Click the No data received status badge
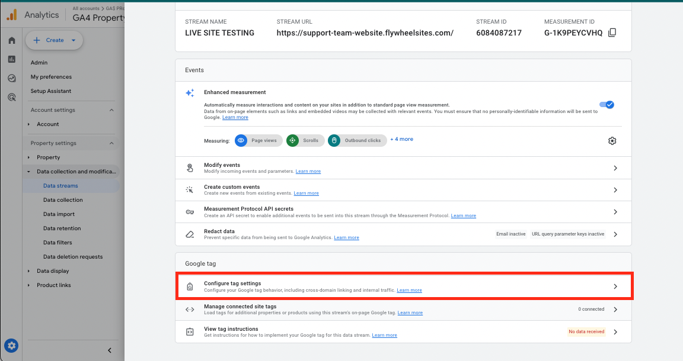 coord(586,332)
